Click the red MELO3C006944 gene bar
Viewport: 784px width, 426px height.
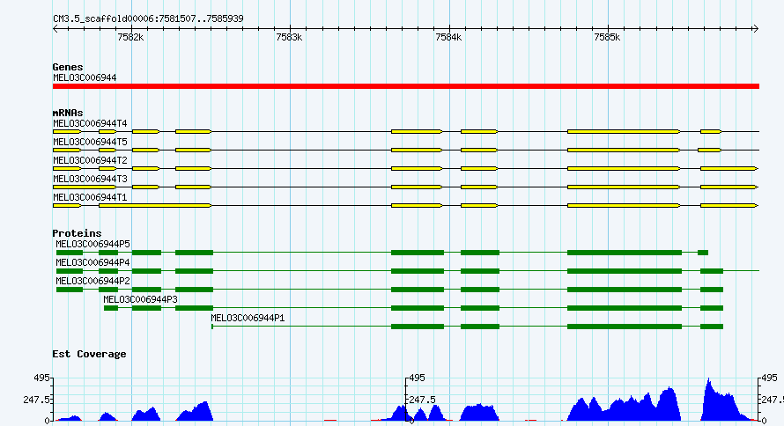pyautogui.click(x=406, y=86)
